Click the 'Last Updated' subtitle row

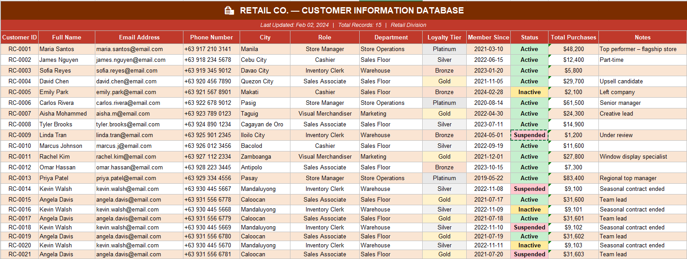pyautogui.click(x=343, y=25)
